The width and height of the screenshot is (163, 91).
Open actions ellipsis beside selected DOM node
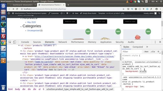click(x=8, y=62)
